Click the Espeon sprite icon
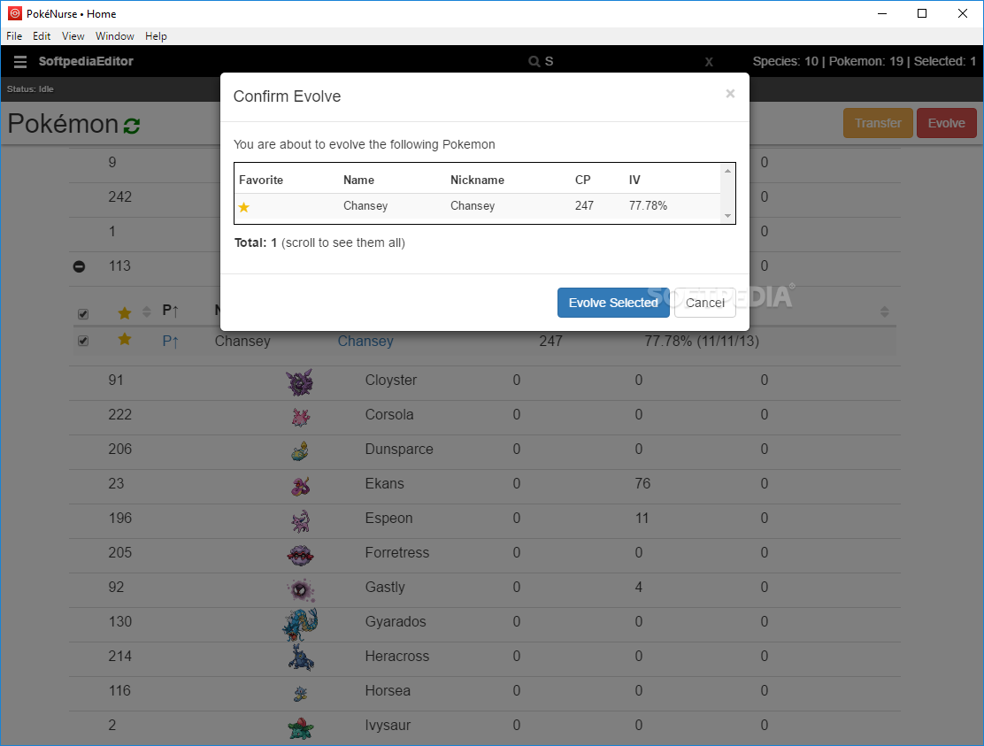This screenshot has width=984, height=746. click(x=301, y=520)
